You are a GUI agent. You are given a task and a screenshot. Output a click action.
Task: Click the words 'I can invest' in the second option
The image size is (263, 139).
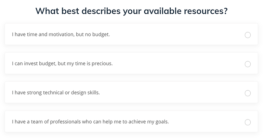[26, 64]
